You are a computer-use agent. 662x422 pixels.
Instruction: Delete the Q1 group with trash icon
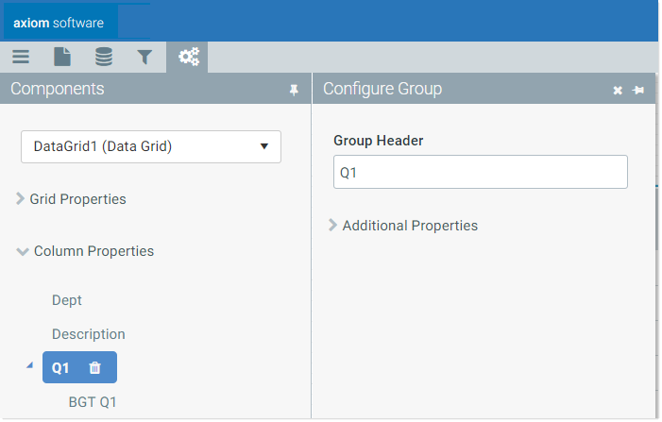pos(95,368)
